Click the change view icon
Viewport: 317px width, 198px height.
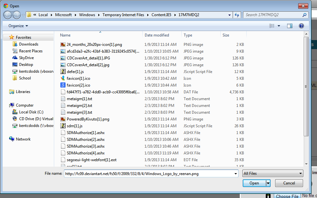(272, 26)
